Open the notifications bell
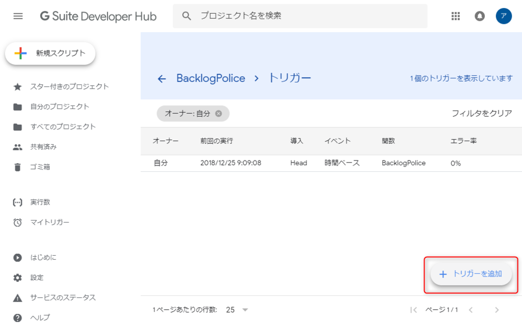Image resolution: width=522 pixels, height=324 pixels. pyautogui.click(x=479, y=16)
